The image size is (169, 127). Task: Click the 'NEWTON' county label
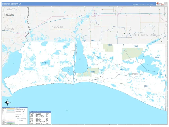(12, 10)
